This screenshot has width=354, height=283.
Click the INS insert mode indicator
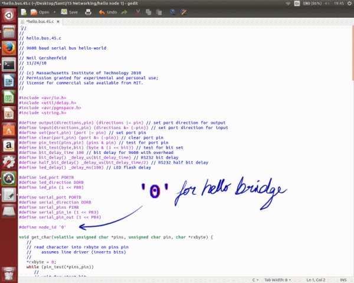coord(343,280)
